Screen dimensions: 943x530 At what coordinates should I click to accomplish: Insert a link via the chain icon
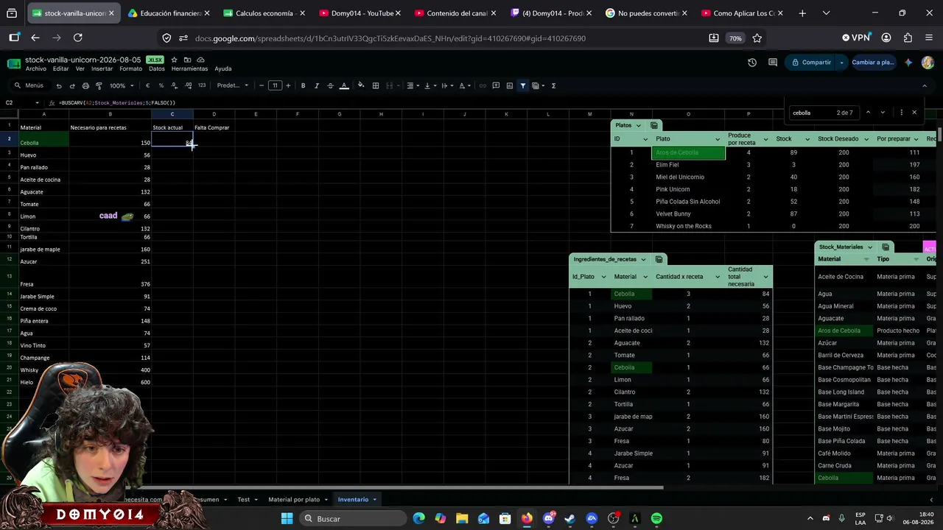click(483, 85)
